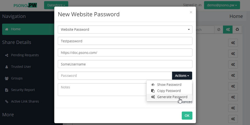The image size is (250, 125).
Task: Click the Security Report document icon
Action: coord(7,90)
